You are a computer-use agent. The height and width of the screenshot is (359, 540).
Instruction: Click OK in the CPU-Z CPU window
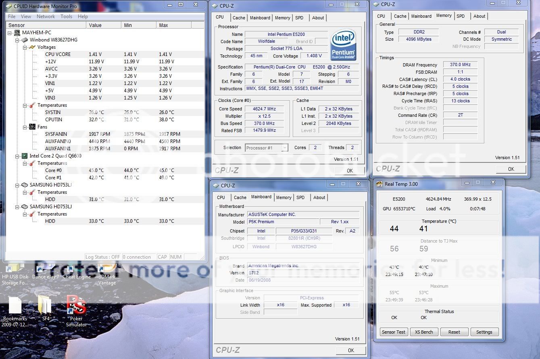click(350, 170)
